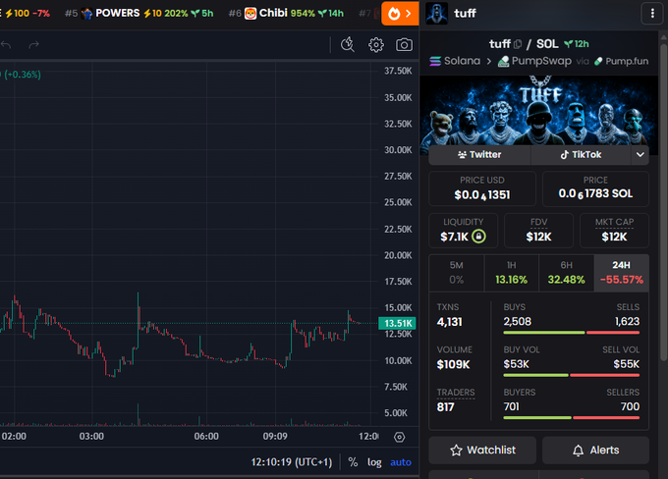Click the PRICE in SOL box
This screenshot has width=668, height=479.
tap(595, 188)
